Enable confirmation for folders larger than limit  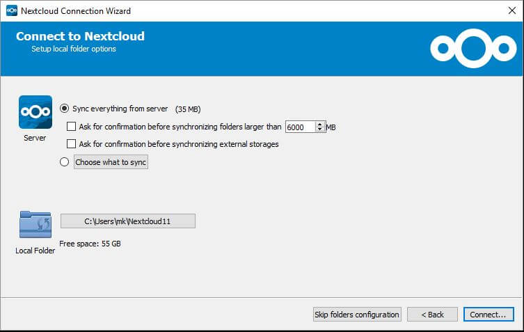[71, 127]
